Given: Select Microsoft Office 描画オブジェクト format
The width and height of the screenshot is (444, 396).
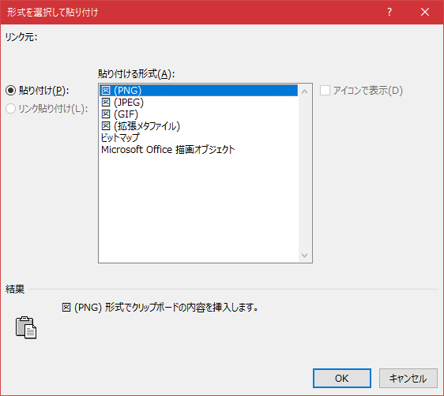Looking at the screenshot, I should click(x=198, y=150).
